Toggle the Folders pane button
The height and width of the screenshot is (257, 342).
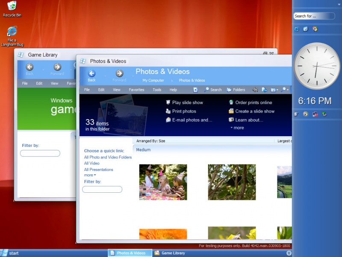pyautogui.click(x=236, y=90)
